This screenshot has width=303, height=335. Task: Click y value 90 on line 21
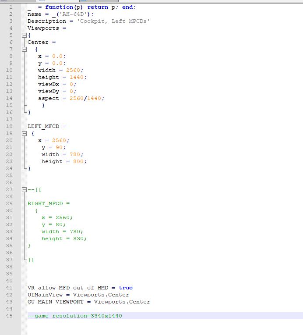[x=59, y=147]
